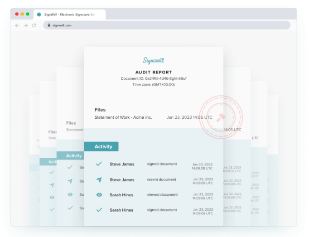Click top checkmark icon on second report behind
309x237 pixels.
[70, 167]
